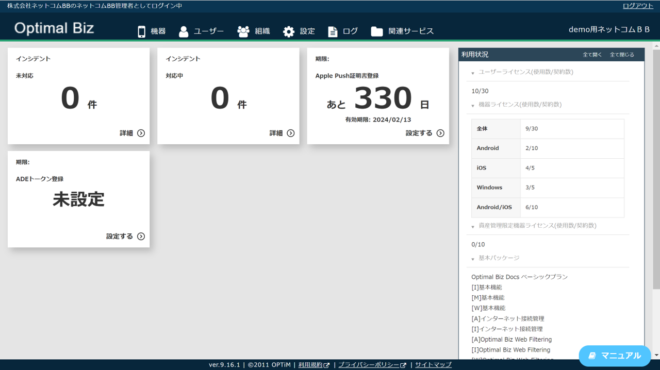Click the 0/10 asset license value
Screen dimensions: 660x370
[478, 245]
